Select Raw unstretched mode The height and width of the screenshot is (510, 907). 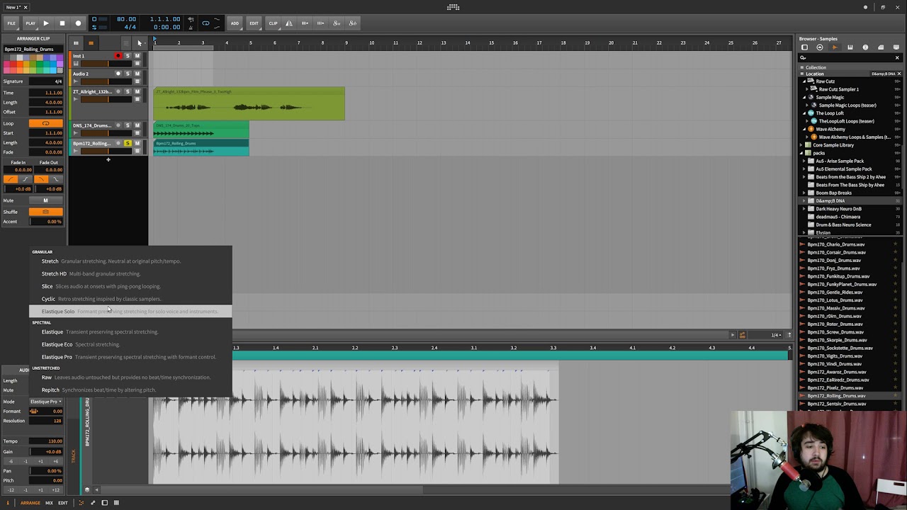pos(130,378)
